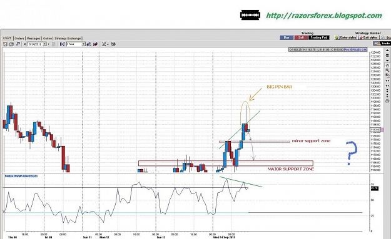
Task: Open the Strategy Exchange tab
Action: (x=68, y=38)
